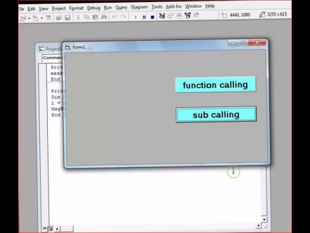
Task: Open the Add-Ins menu
Action: pyautogui.click(x=174, y=6)
